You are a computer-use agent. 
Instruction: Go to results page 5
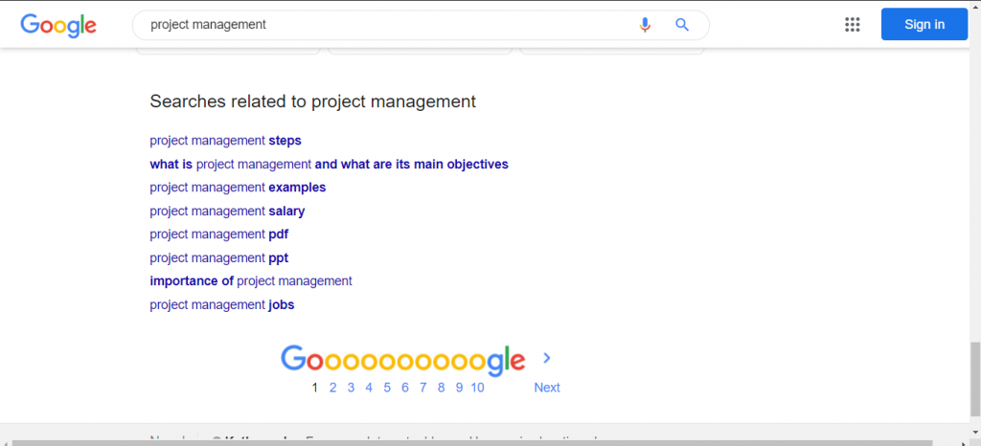click(x=387, y=388)
